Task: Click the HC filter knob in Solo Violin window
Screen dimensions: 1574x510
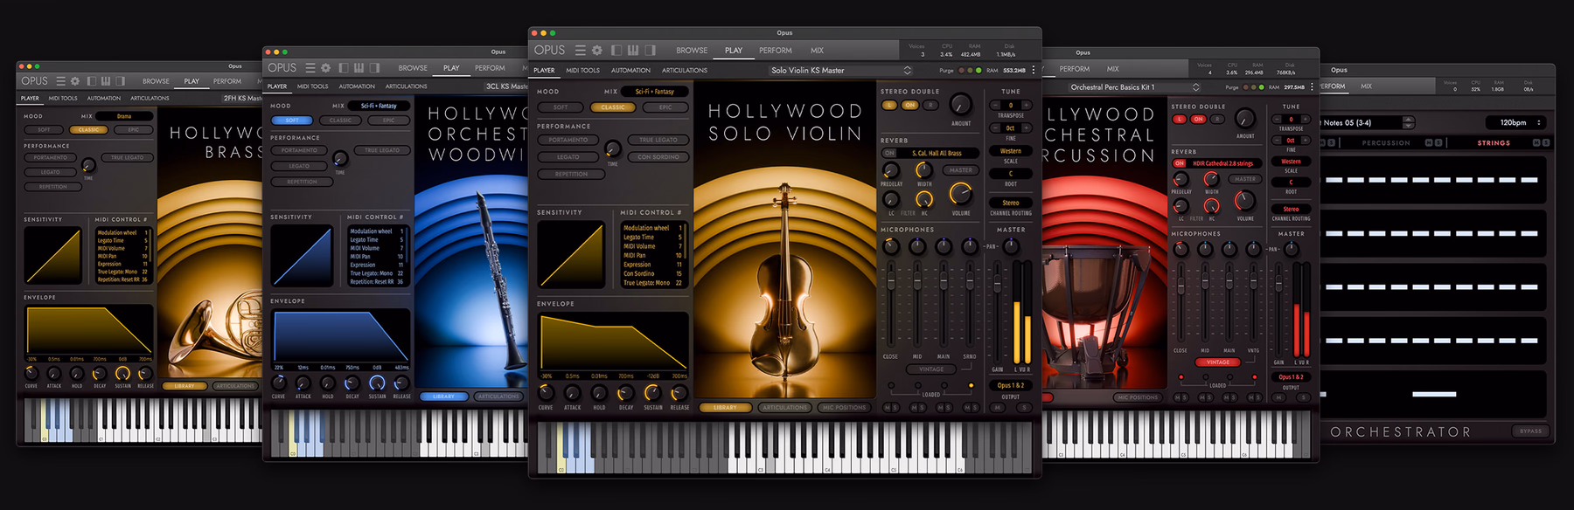Action: click(924, 200)
